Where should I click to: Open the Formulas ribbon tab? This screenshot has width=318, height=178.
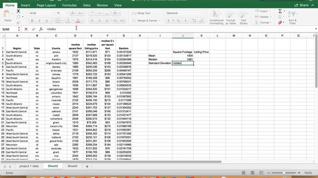[x=70, y=5]
